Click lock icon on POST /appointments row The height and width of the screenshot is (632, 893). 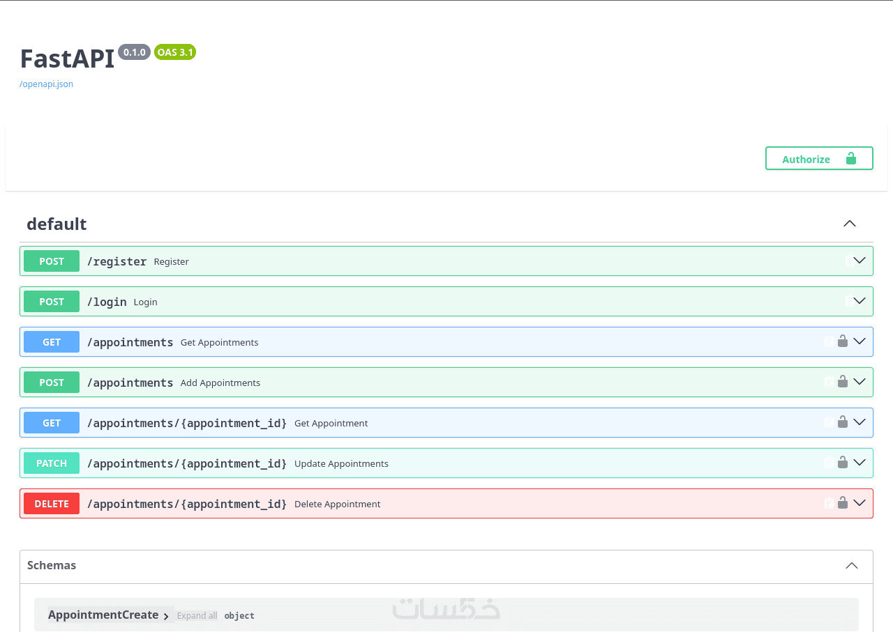point(843,382)
